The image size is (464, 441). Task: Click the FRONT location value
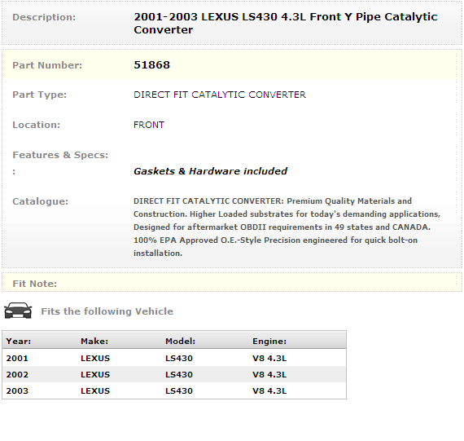tap(149, 125)
